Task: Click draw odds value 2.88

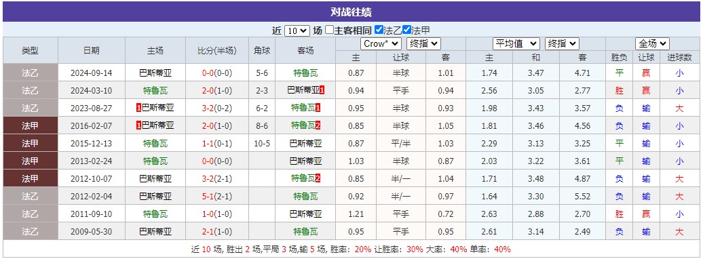Action: (x=536, y=214)
